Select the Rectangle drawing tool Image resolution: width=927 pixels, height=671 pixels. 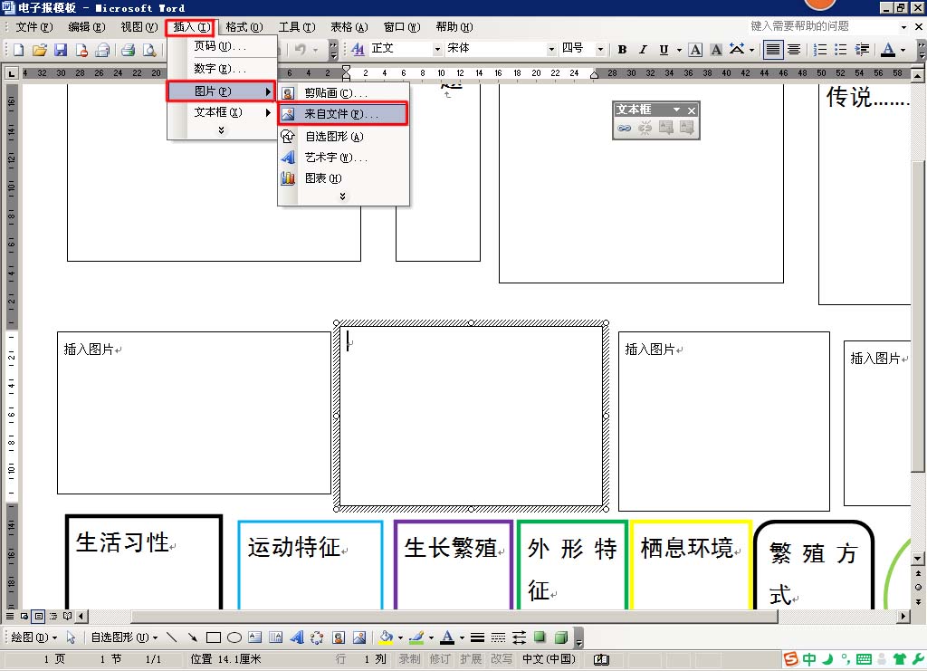click(x=214, y=637)
